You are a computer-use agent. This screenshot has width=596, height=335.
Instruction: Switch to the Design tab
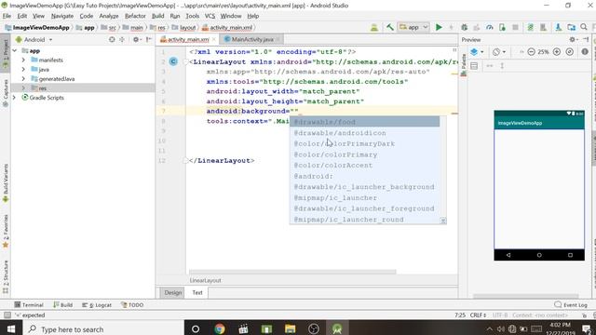tap(173, 292)
